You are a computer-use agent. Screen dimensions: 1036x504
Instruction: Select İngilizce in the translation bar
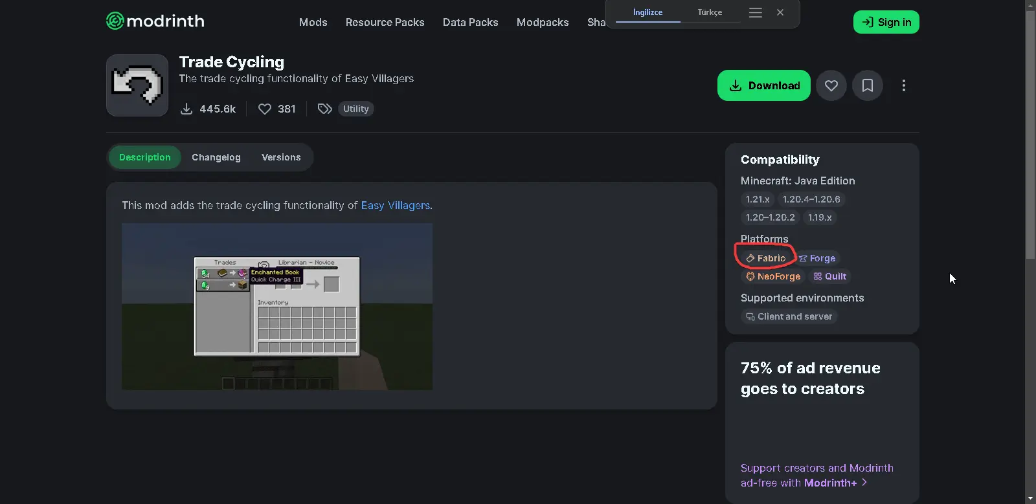coord(648,12)
